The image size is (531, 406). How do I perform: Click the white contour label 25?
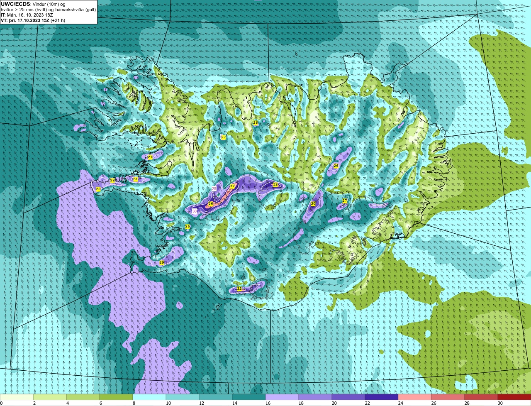214,188
